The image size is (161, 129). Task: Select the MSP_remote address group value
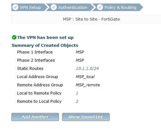[x=88, y=85]
